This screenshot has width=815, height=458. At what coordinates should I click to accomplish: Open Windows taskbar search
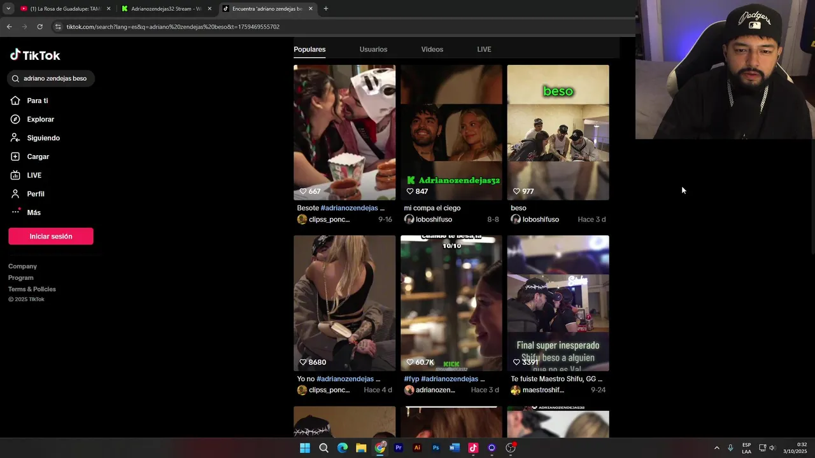(323, 448)
